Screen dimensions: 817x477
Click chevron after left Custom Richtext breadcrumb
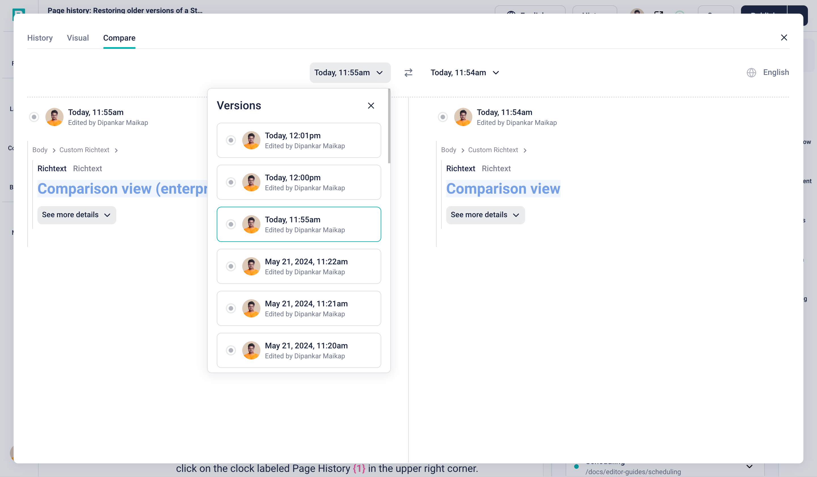point(116,150)
